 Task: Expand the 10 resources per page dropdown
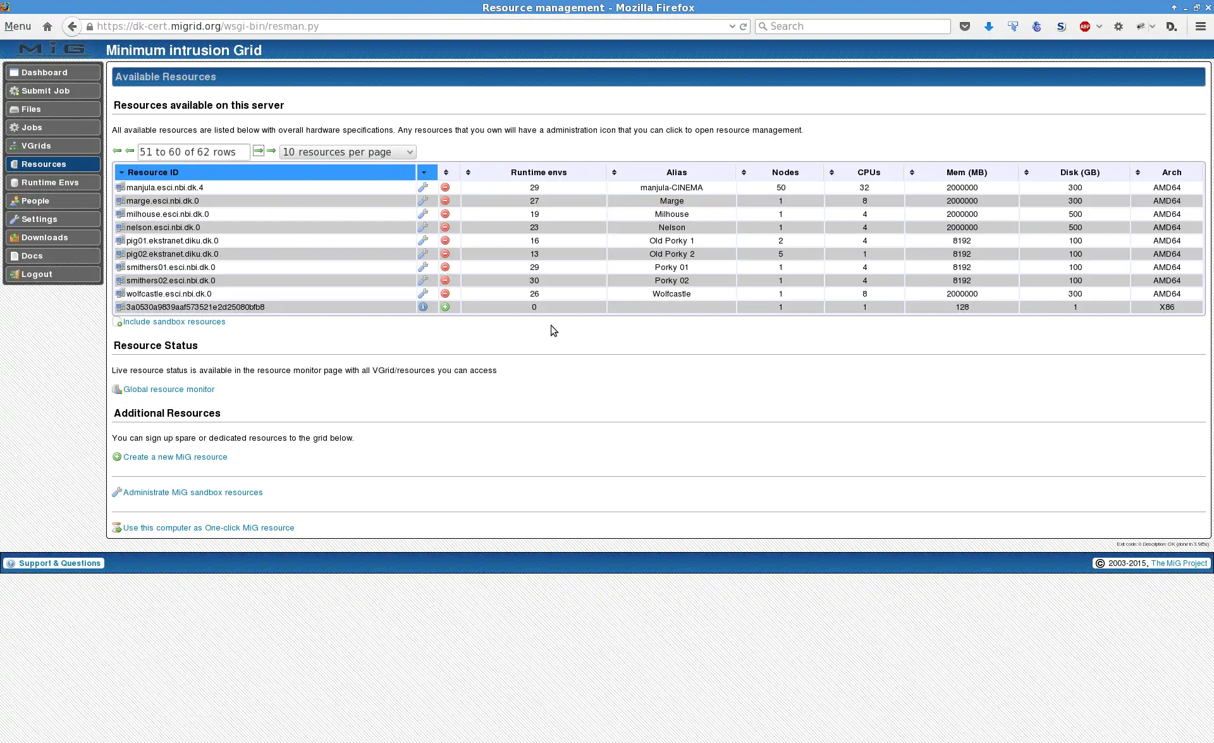347,152
